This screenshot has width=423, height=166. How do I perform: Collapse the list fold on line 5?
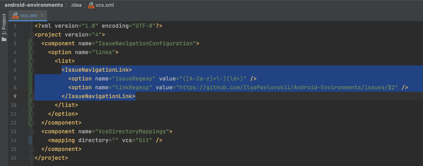pos(32,61)
